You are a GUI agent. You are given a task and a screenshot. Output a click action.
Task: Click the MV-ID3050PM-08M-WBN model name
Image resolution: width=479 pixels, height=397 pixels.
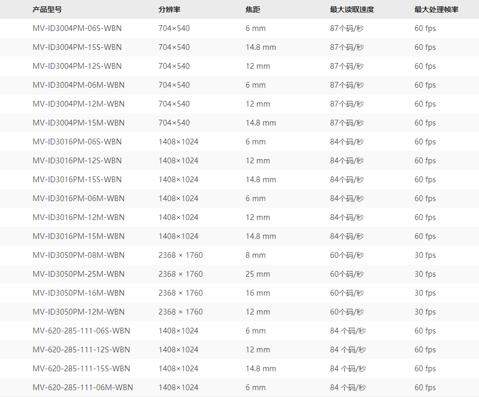coord(78,255)
